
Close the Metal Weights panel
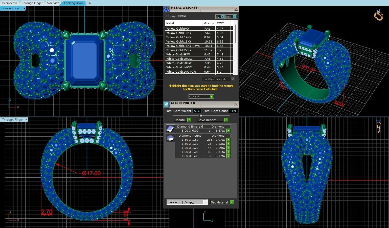[x=236, y=9]
